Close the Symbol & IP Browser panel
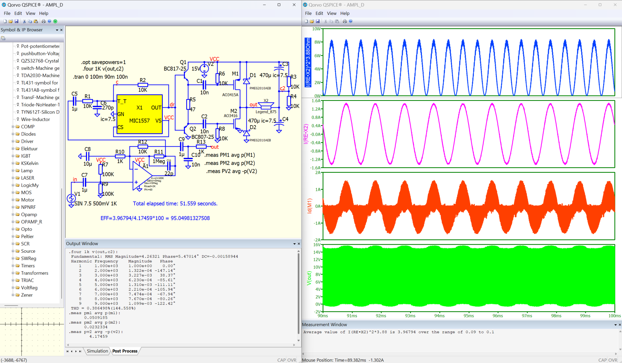 [x=61, y=30]
